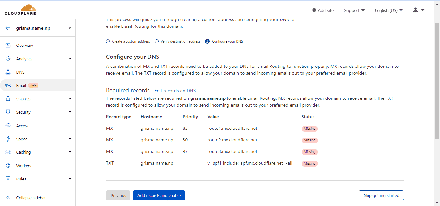Click the Workers diamond icon
The height and width of the screenshot is (206, 440).
(8, 166)
